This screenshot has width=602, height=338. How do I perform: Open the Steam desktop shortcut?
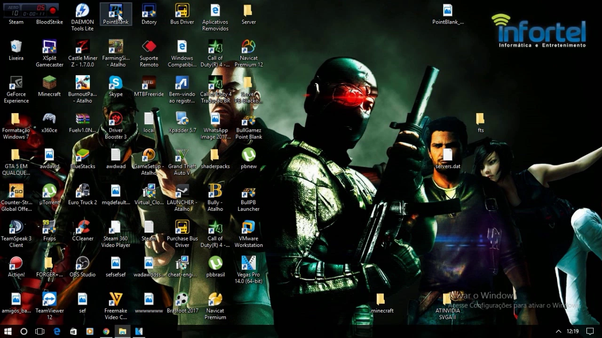point(16,15)
